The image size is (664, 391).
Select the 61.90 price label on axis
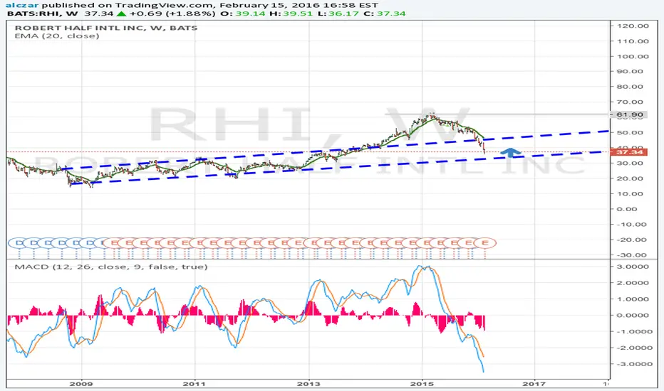click(x=630, y=114)
